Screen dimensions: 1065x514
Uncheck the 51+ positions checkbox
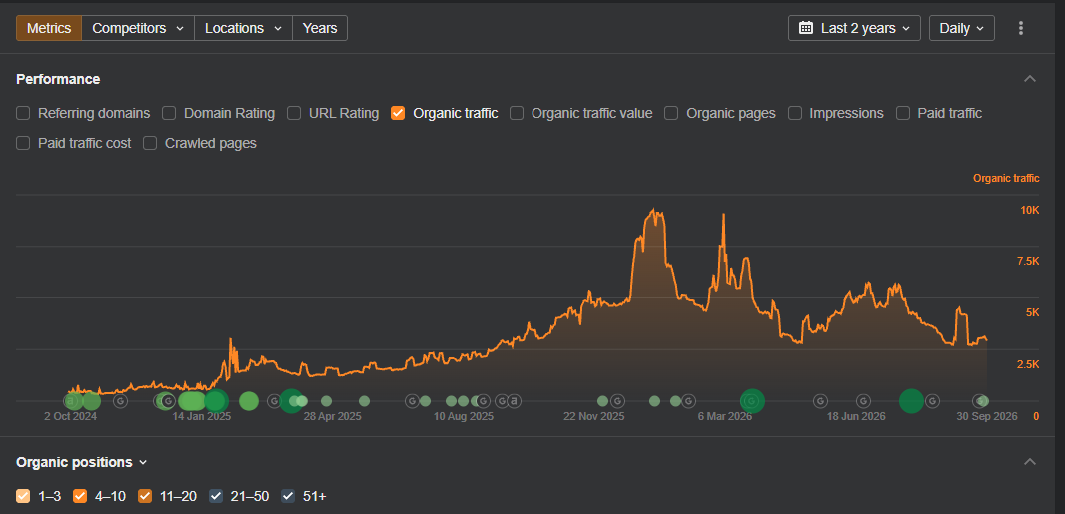click(288, 496)
